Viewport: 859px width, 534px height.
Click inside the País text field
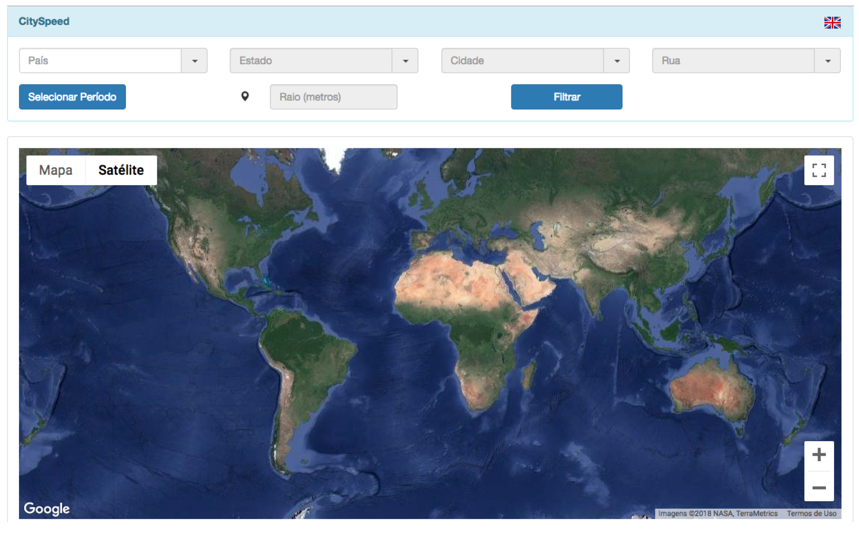(100, 61)
